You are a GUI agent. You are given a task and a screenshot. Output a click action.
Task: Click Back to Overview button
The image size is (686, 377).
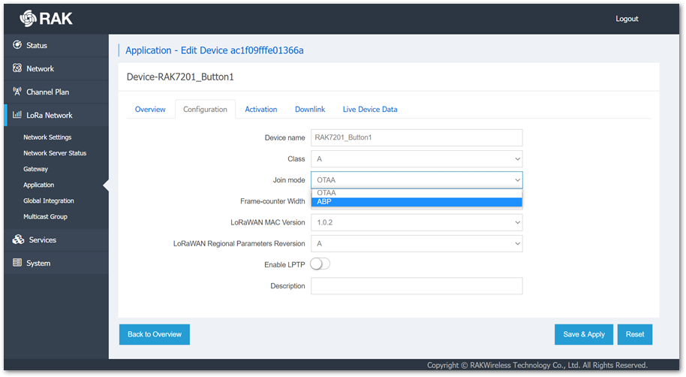[x=155, y=334]
